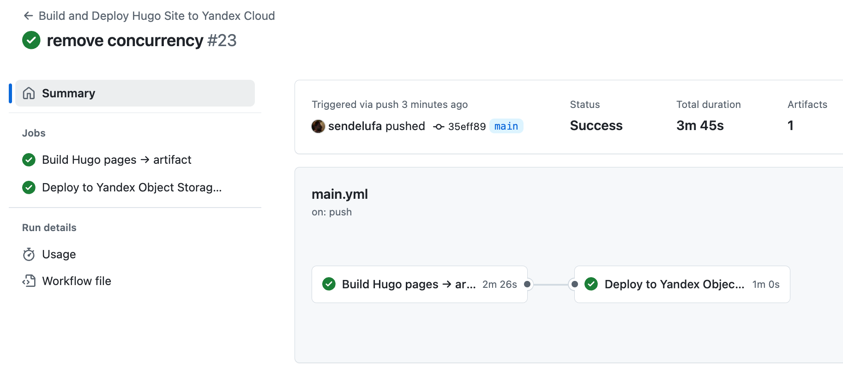Image resolution: width=843 pixels, height=369 pixels.
Task: Click the run title 'remove concurrency'
Action: 125,41
